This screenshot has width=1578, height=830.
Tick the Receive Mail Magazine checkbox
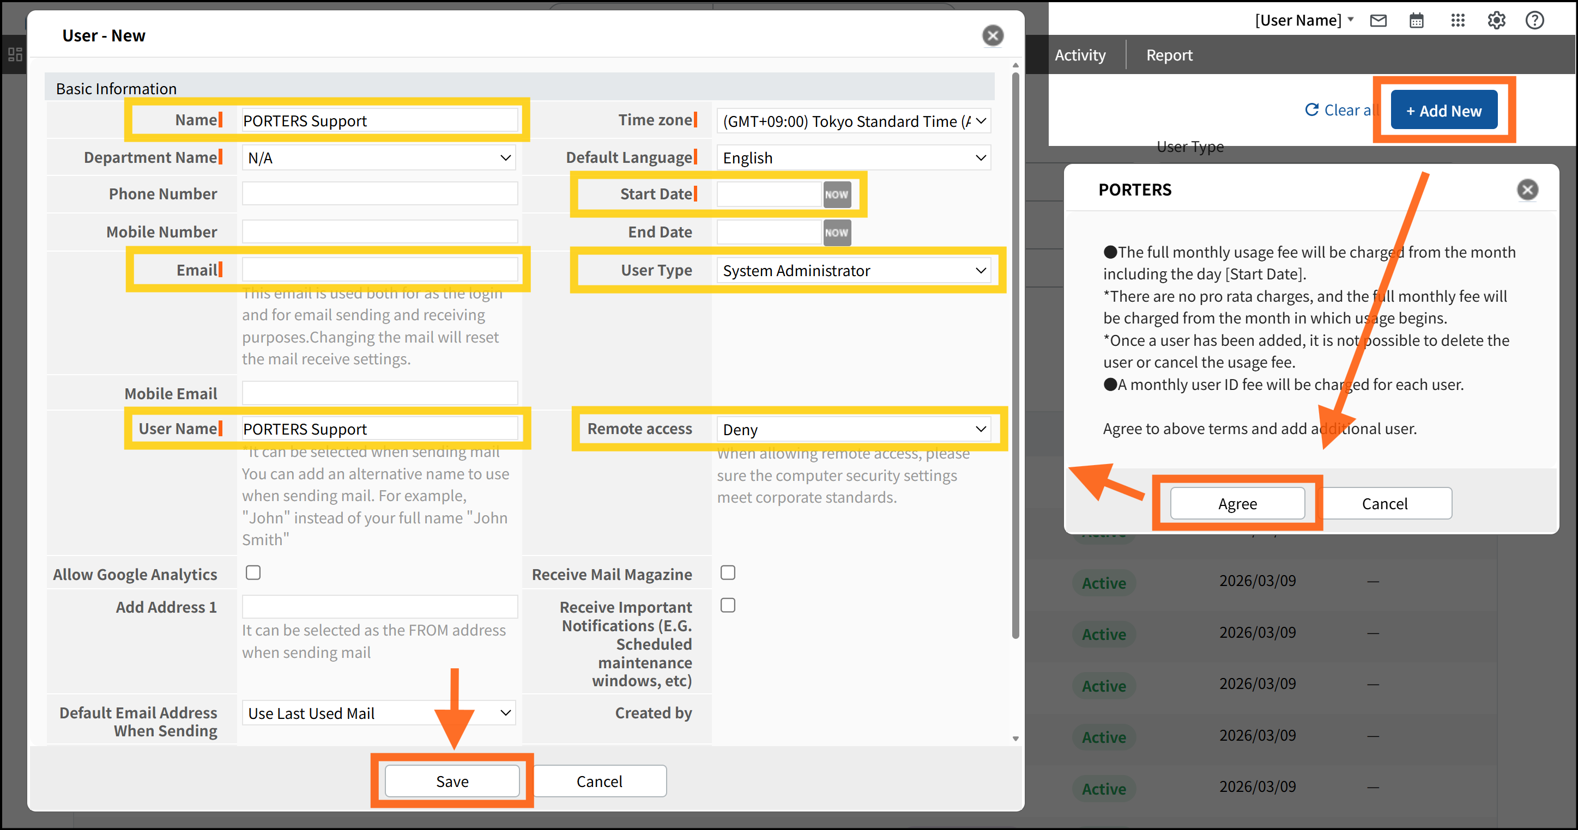pos(728,573)
